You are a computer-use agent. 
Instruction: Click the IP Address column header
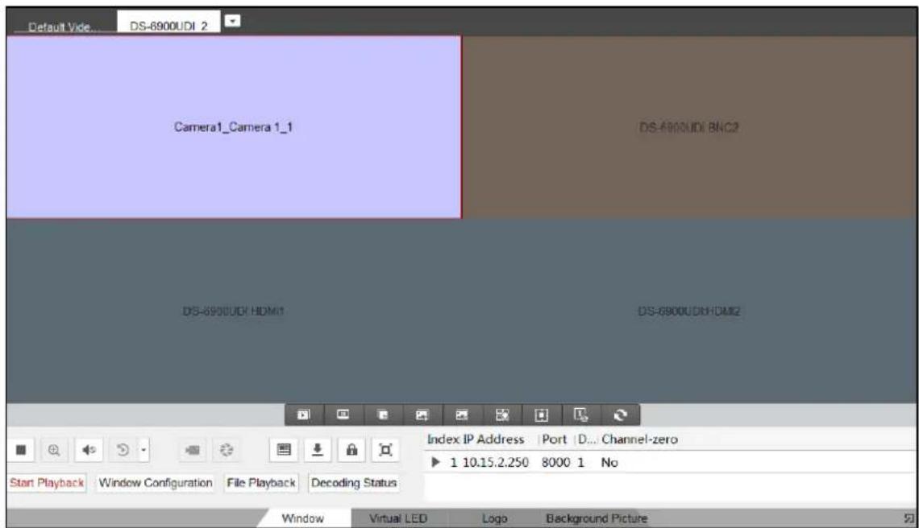click(493, 439)
